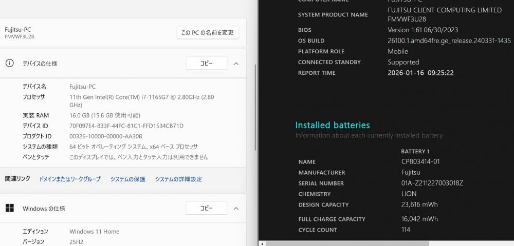Click the Windows 11 Home edition value
This screenshot has width=514, height=246.
coord(94,231)
